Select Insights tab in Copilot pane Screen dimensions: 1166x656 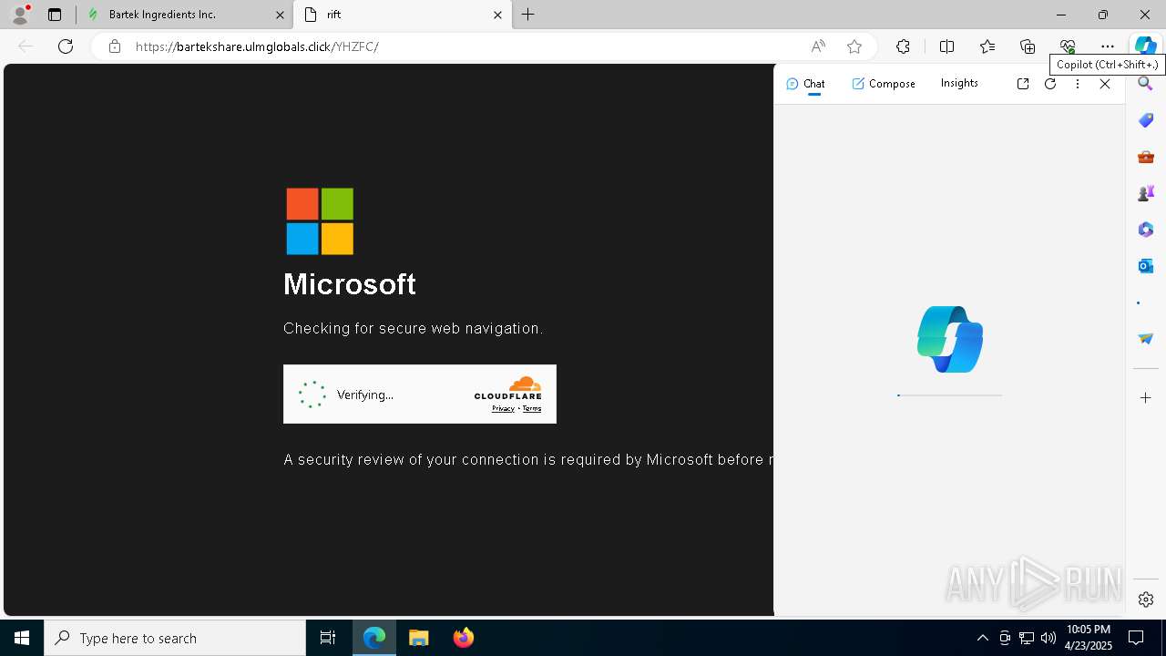[959, 83]
